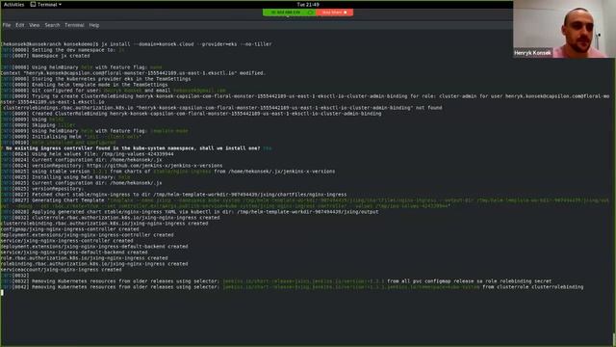Open the Activities overview

click(13, 4)
